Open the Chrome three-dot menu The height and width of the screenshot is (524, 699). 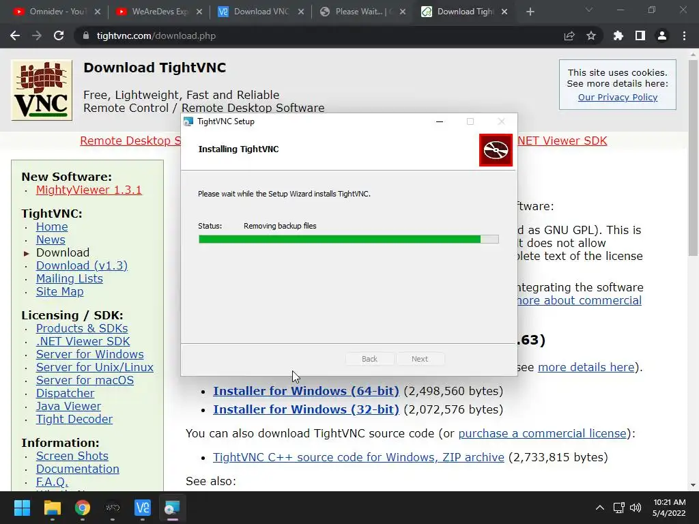[x=684, y=35]
